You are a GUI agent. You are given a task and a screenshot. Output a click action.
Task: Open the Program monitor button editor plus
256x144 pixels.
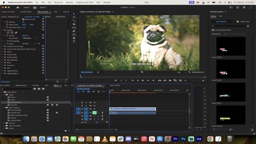(203, 81)
